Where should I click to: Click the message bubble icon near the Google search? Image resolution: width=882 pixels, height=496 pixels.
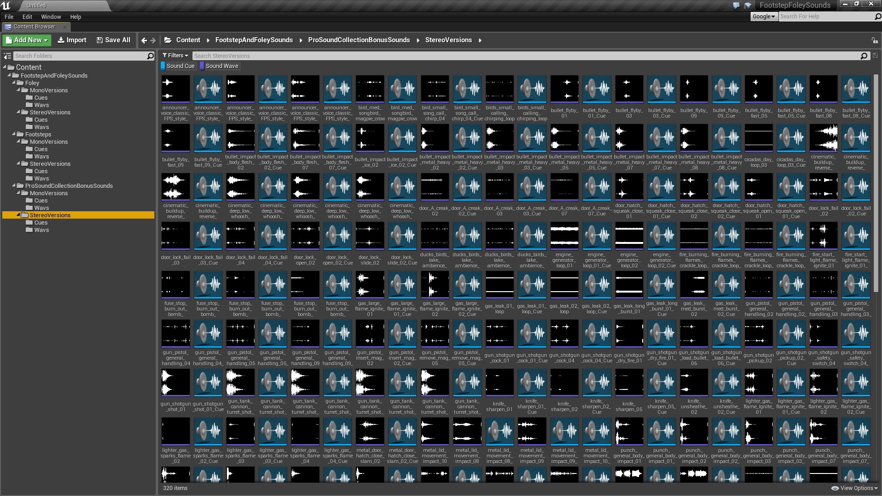pyautogui.click(x=735, y=5)
